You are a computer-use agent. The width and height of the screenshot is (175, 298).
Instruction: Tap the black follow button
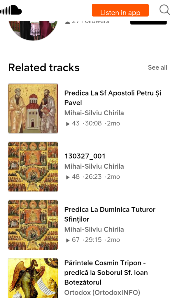pyautogui.click(x=148, y=22)
